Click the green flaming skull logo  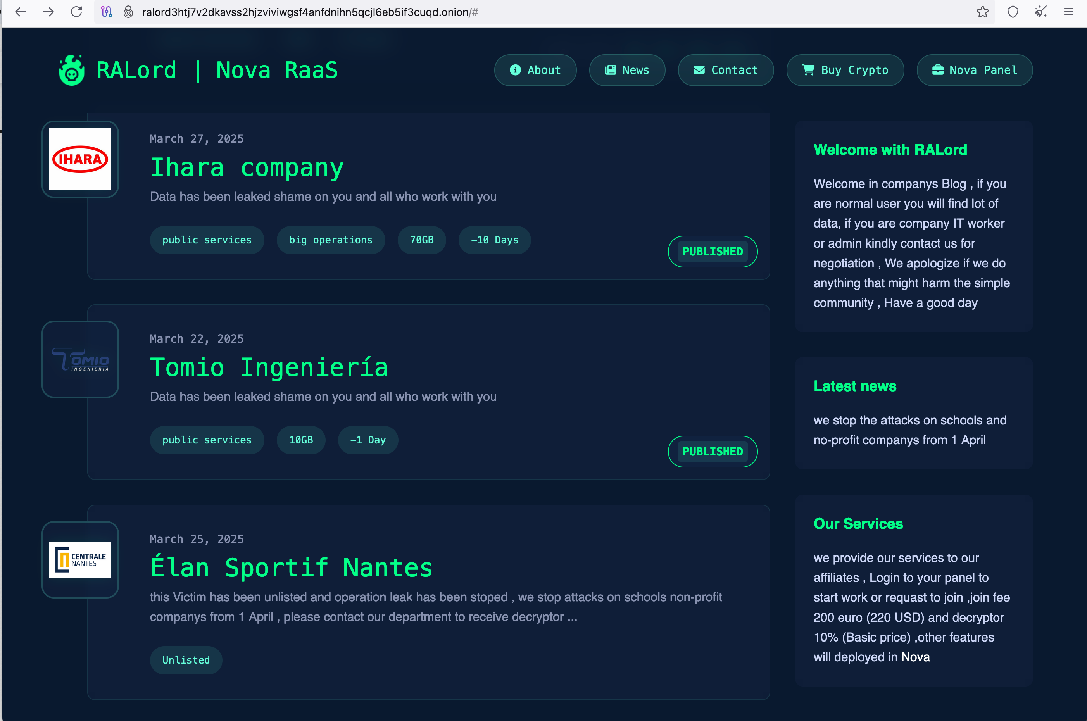(72, 70)
